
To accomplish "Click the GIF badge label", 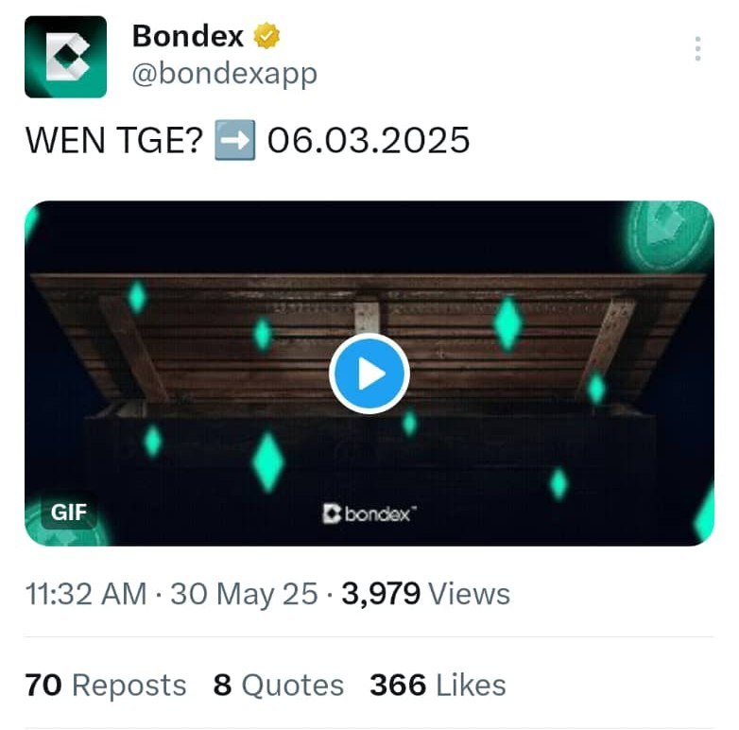I will [x=69, y=513].
